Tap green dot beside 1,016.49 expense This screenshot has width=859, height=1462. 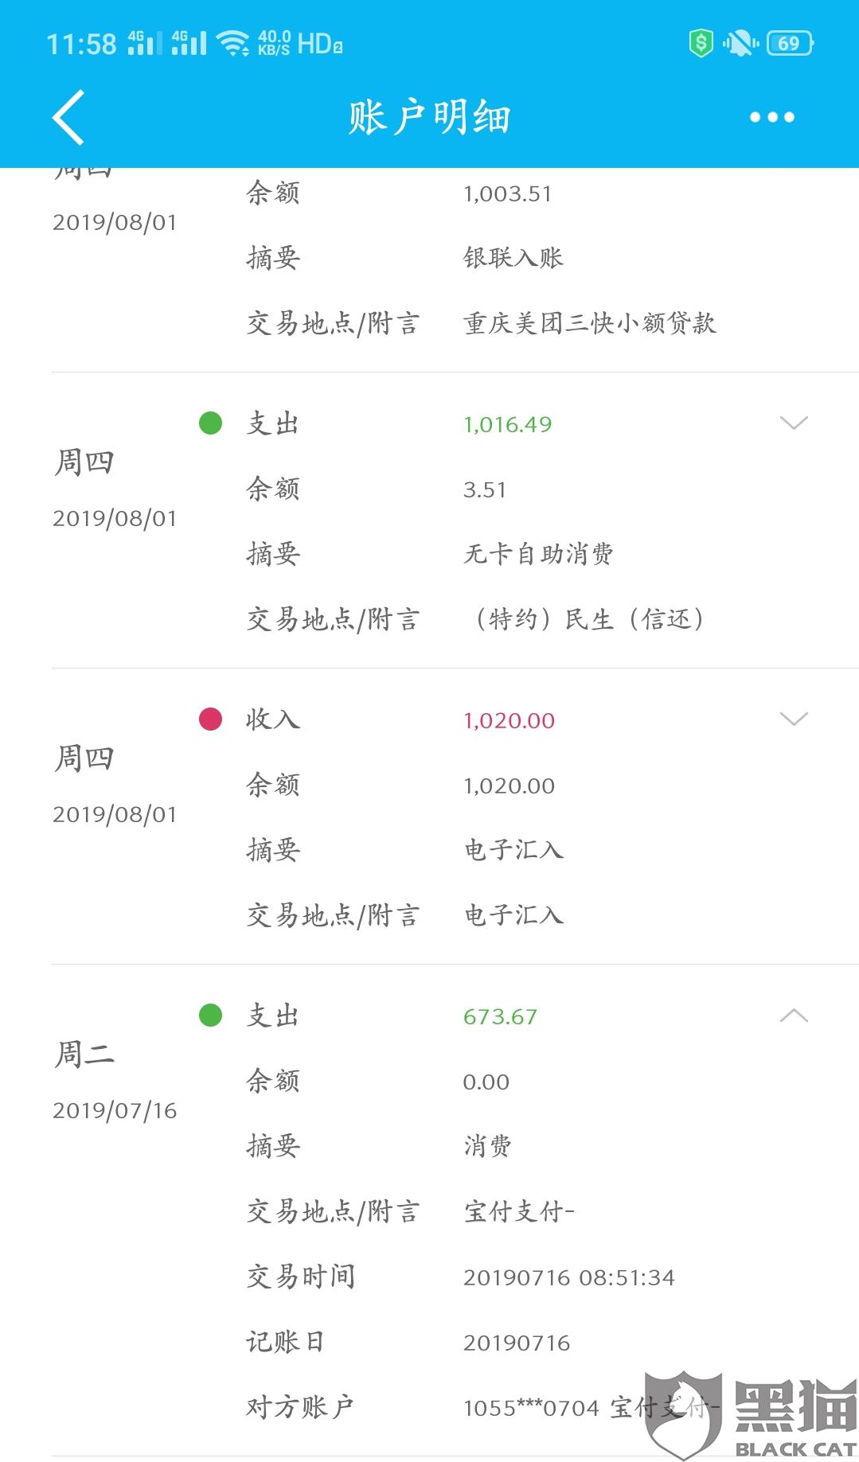[x=210, y=423]
